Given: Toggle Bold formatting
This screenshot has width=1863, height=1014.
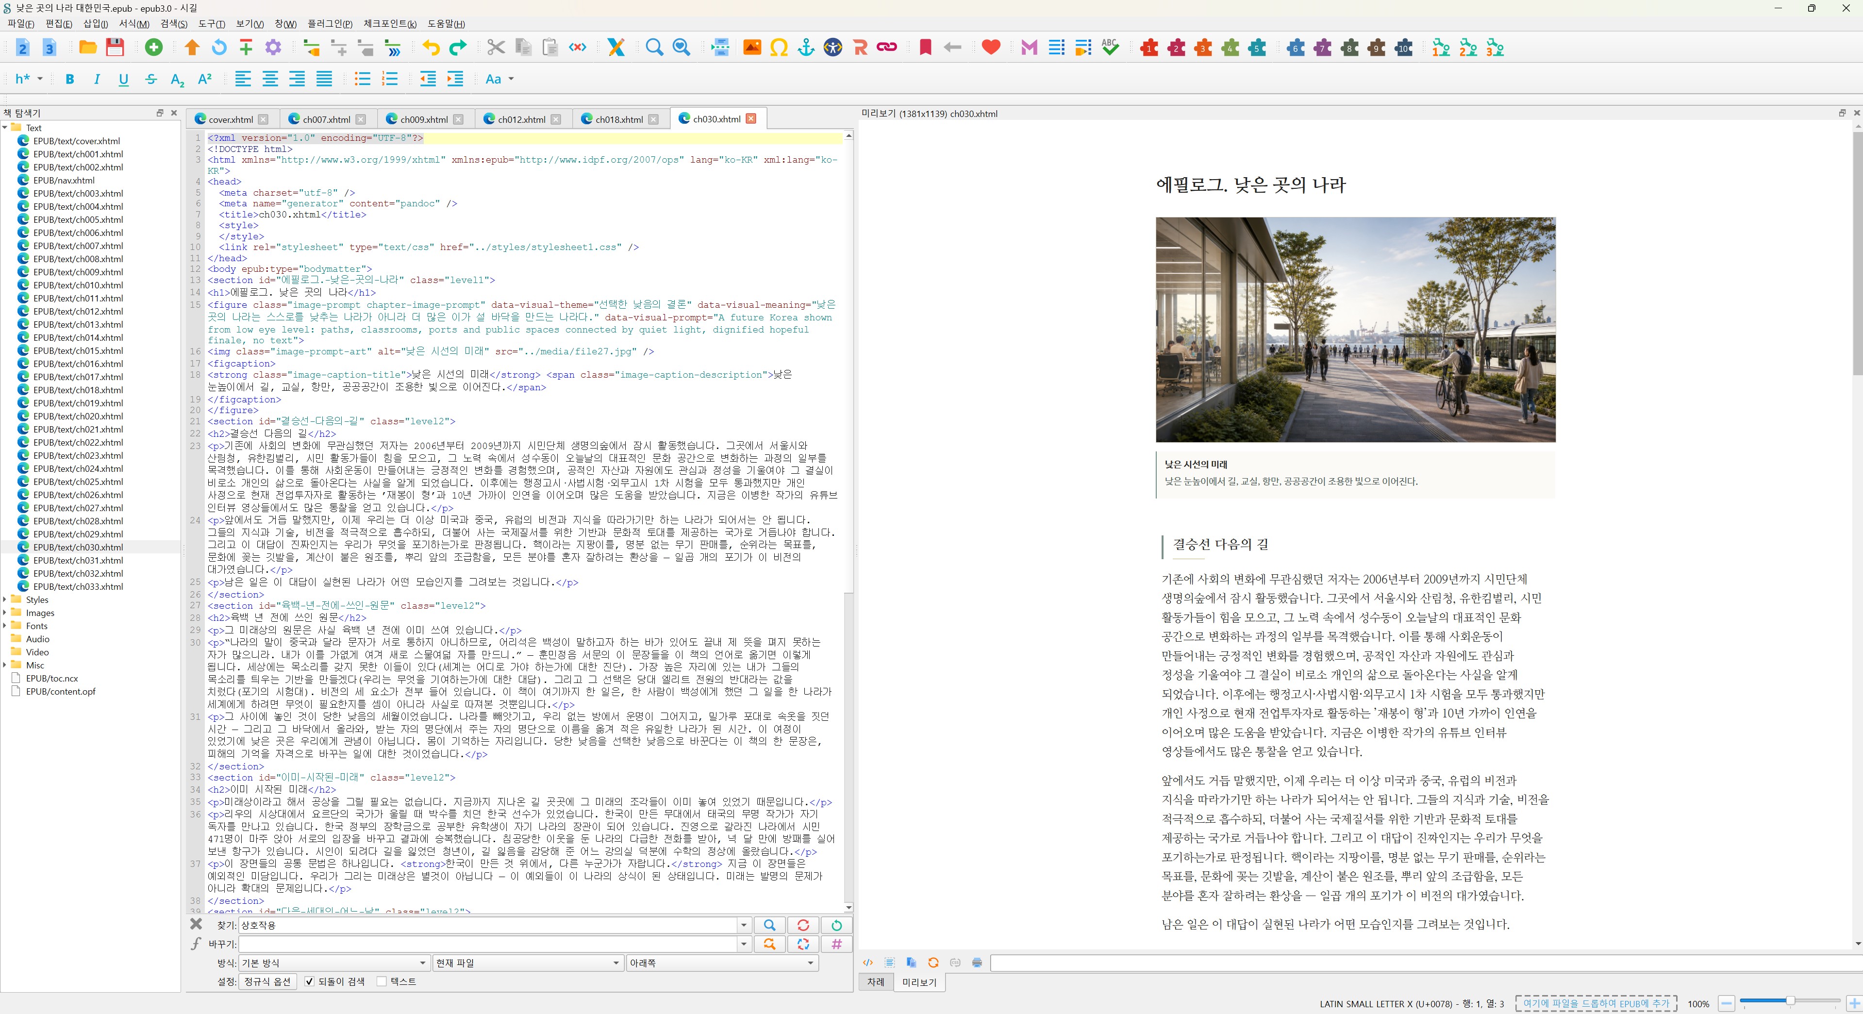Looking at the screenshot, I should 70,80.
